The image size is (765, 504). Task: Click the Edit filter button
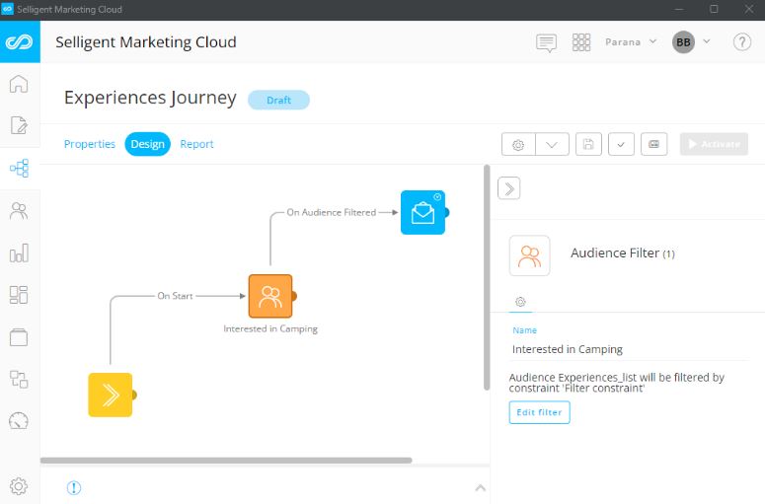[539, 412]
